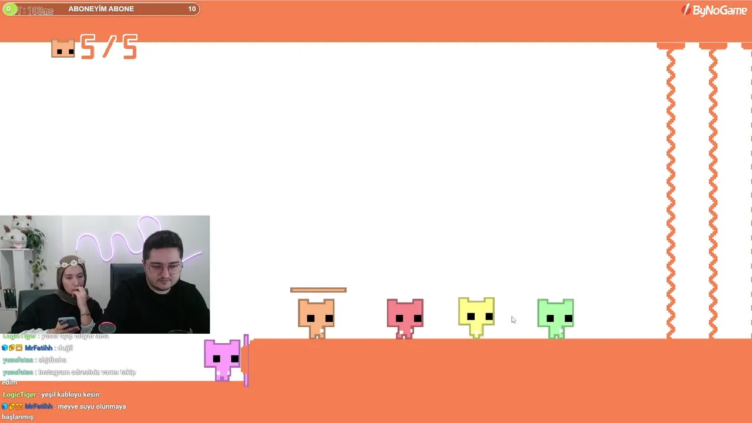Click chat message 'yeşil kabloyu kesin'
This screenshot has width=752, height=423.
click(x=70, y=395)
